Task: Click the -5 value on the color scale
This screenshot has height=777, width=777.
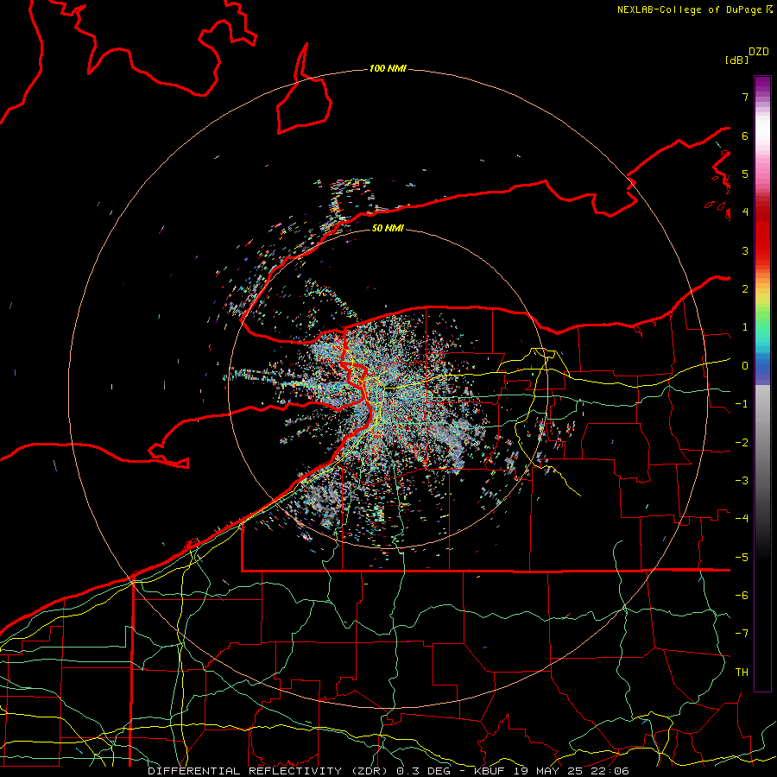Action: point(742,558)
